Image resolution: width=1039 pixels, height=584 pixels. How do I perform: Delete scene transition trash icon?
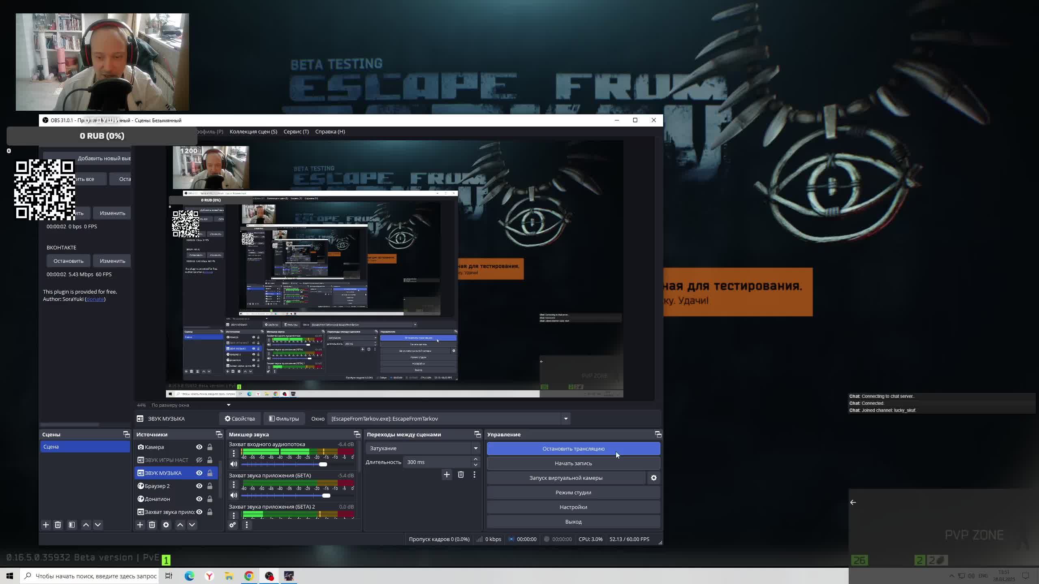pyautogui.click(x=461, y=474)
